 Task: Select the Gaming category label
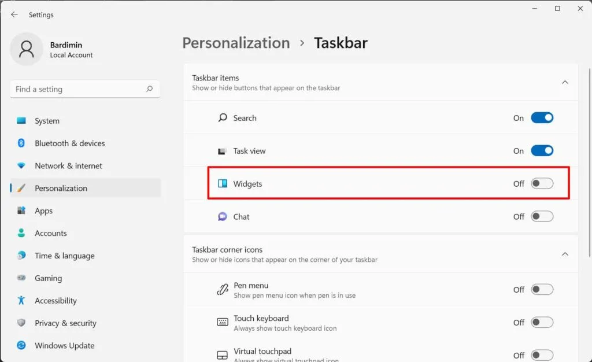49,278
